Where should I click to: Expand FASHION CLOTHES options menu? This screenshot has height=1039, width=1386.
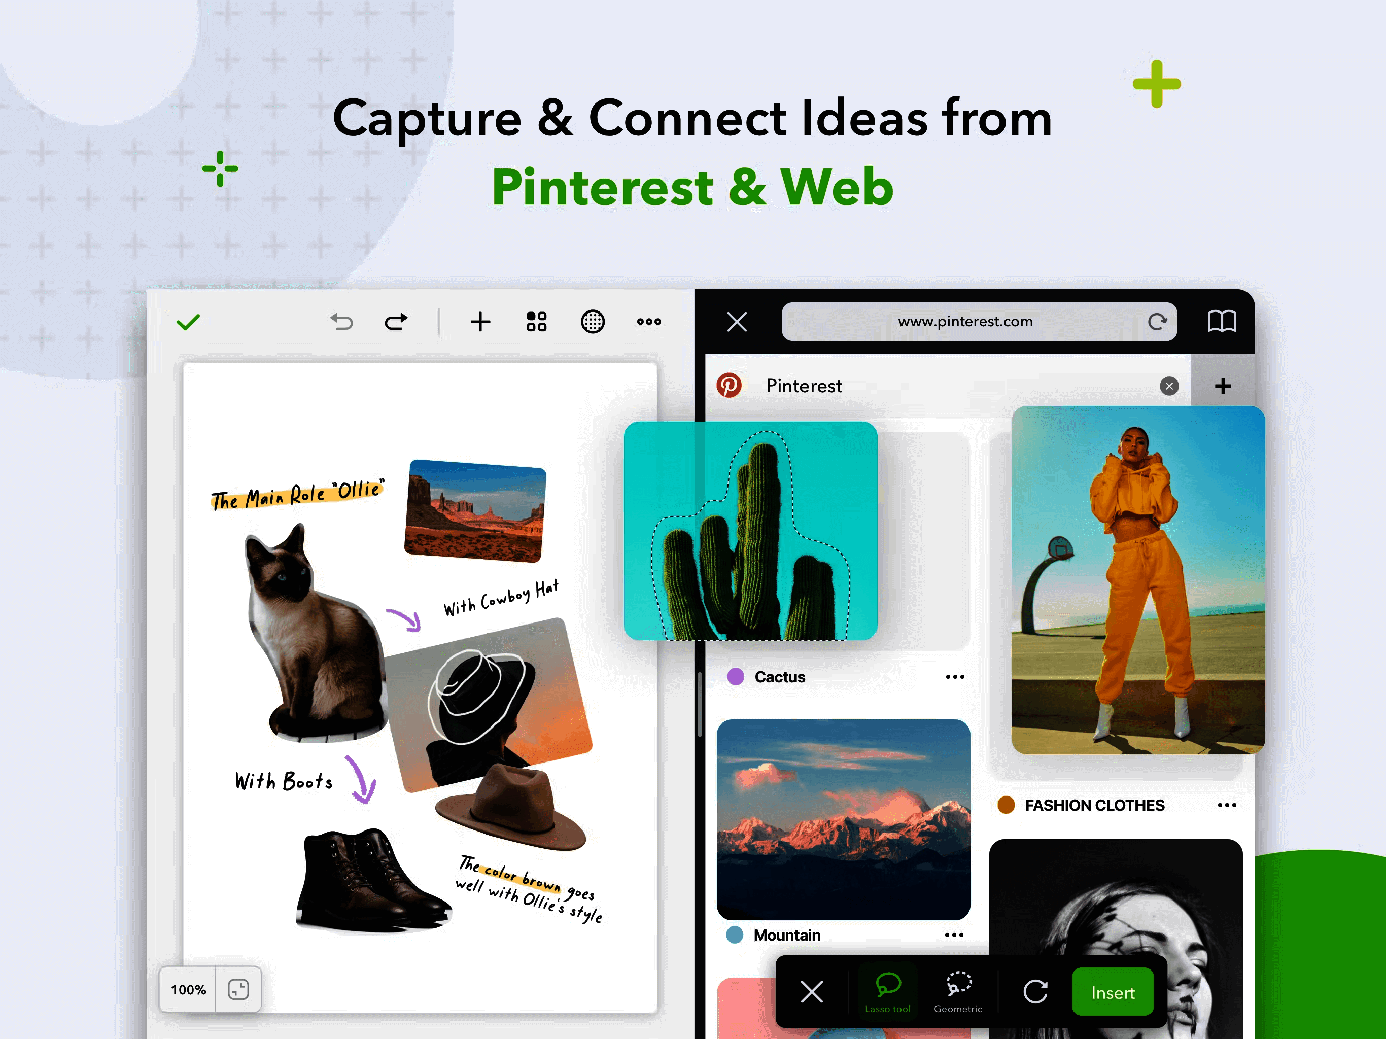click(1227, 805)
